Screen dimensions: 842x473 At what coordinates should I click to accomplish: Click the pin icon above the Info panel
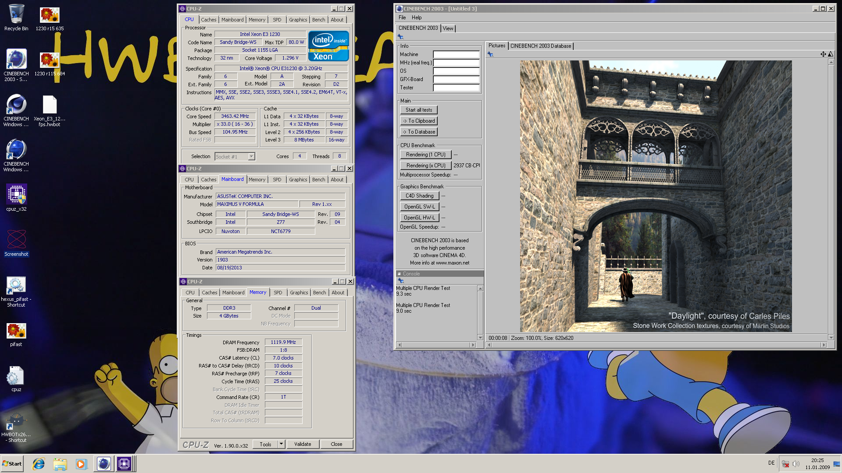coord(400,37)
